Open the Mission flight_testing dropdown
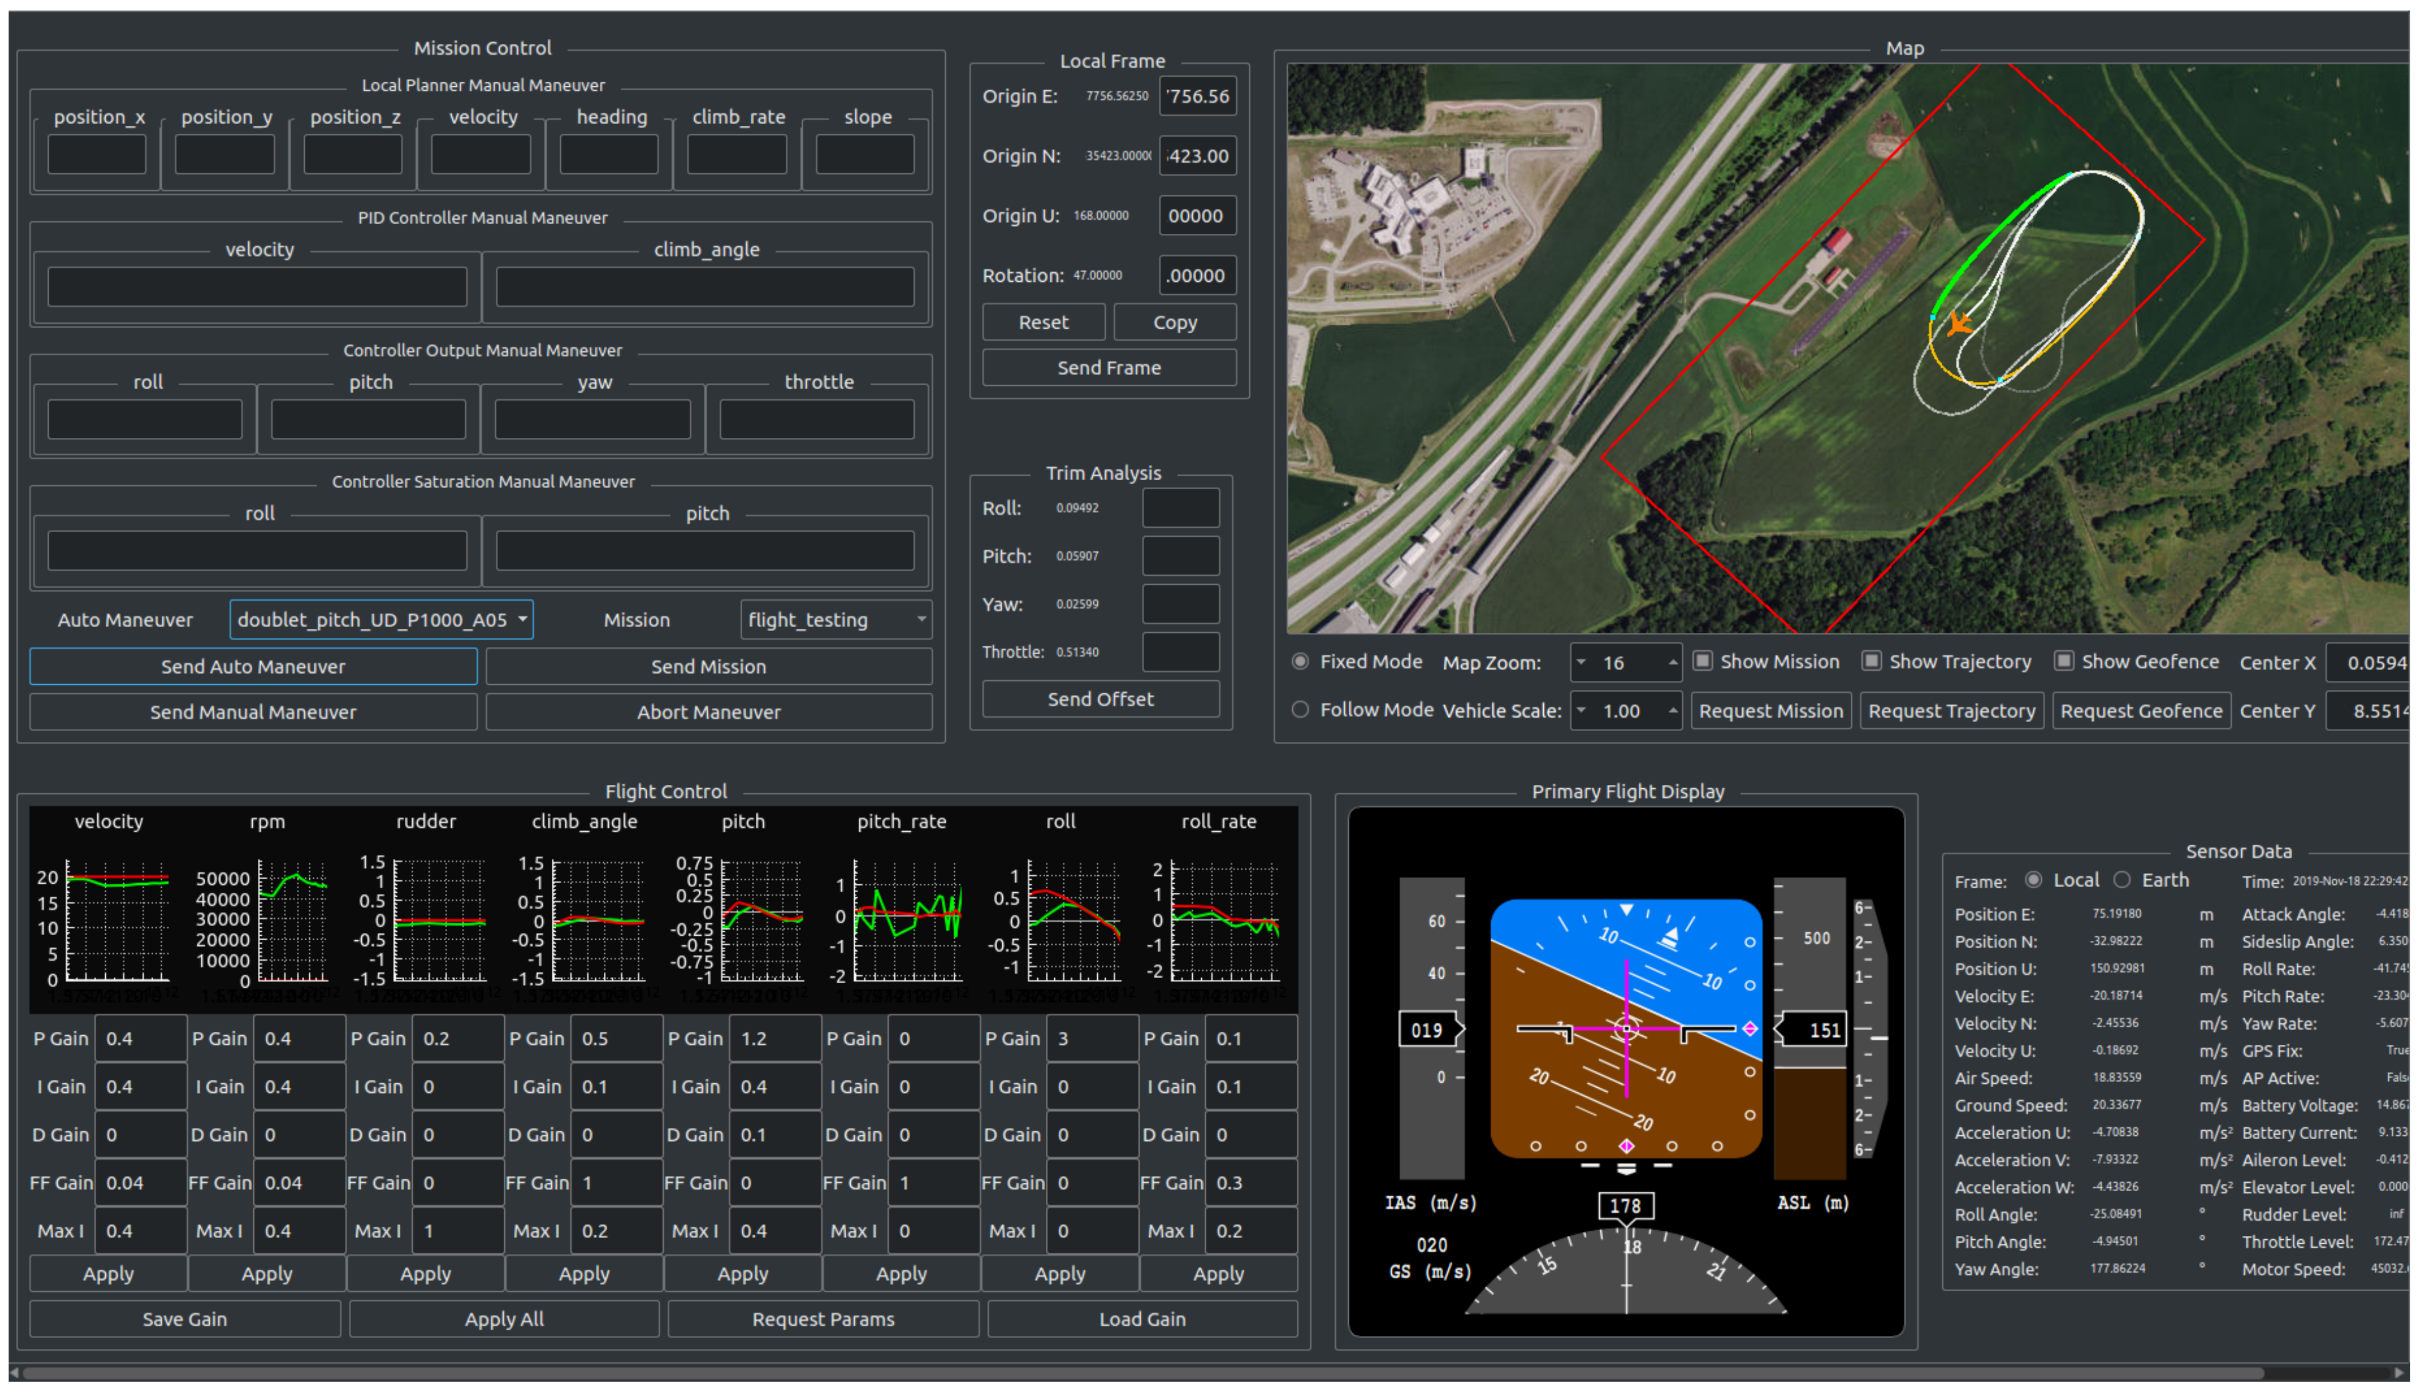The height and width of the screenshot is (1397, 2422). click(836, 620)
